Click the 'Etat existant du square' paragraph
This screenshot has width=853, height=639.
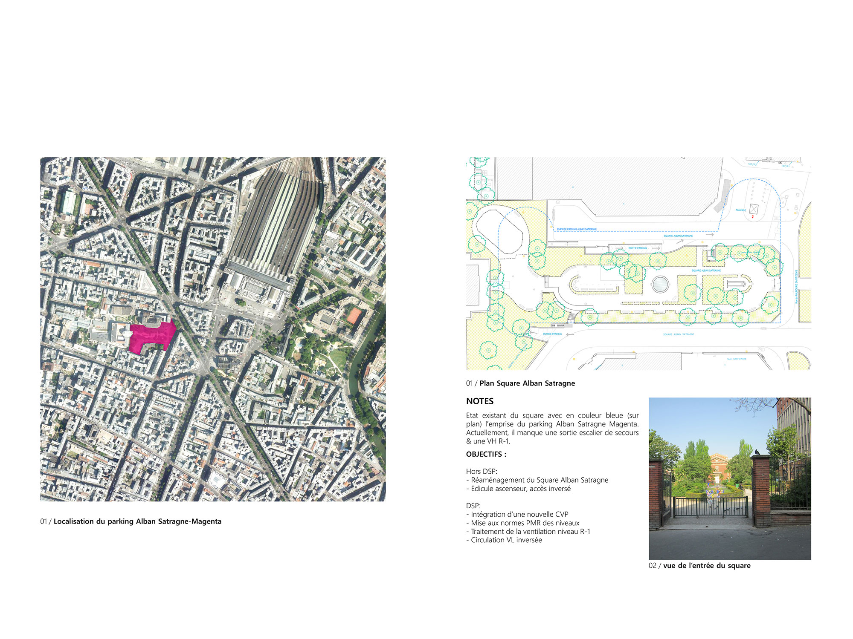[x=552, y=428]
